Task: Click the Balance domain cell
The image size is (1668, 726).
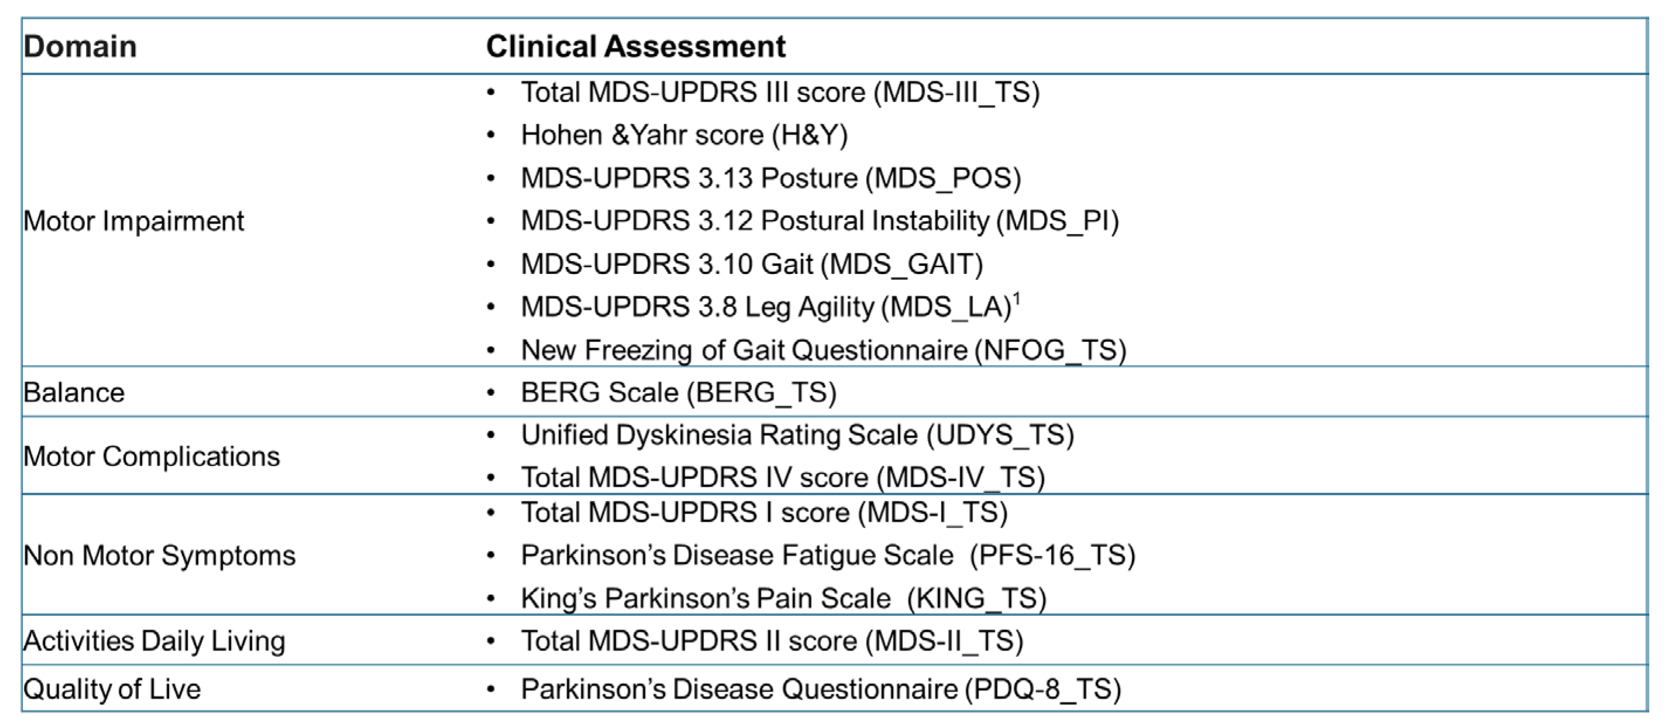Action: pyautogui.click(x=74, y=392)
